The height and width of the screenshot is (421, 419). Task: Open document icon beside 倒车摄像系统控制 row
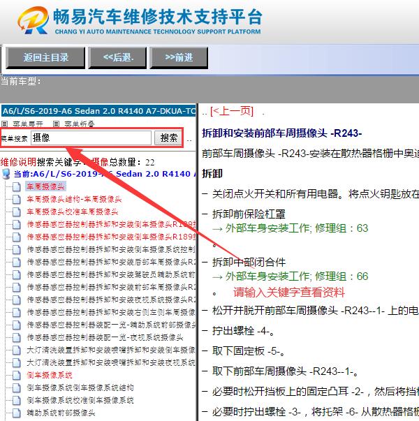pos(16,249)
